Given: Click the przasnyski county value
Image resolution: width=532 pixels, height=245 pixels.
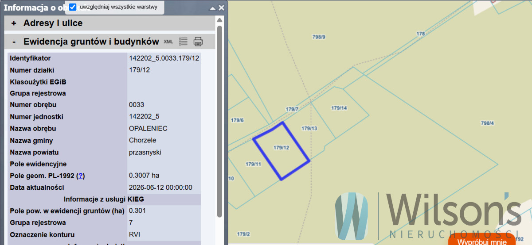Looking at the screenshot, I should [x=145, y=152].
